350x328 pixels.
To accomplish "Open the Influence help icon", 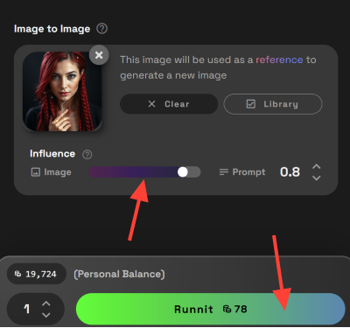I will tap(87, 154).
